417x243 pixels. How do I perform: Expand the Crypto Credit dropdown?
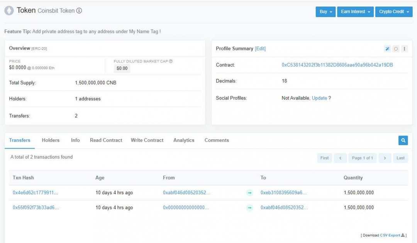coord(393,12)
